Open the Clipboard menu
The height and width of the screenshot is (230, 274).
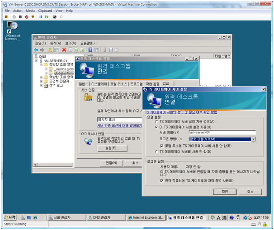(45, 11)
